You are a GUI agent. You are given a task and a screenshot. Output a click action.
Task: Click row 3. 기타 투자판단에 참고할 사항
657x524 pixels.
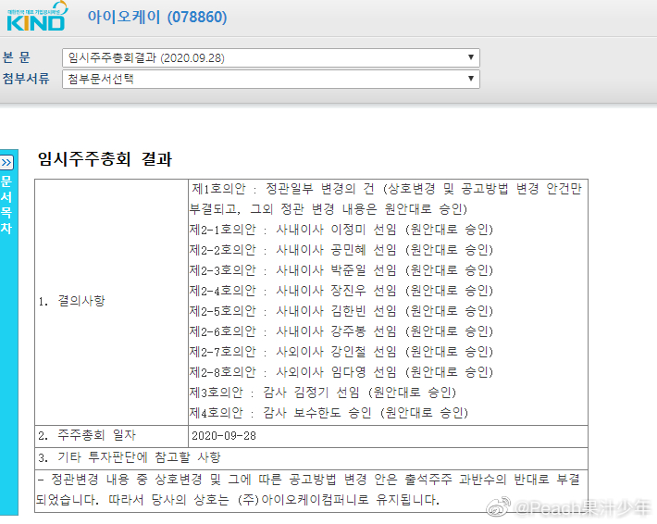pos(311,458)
